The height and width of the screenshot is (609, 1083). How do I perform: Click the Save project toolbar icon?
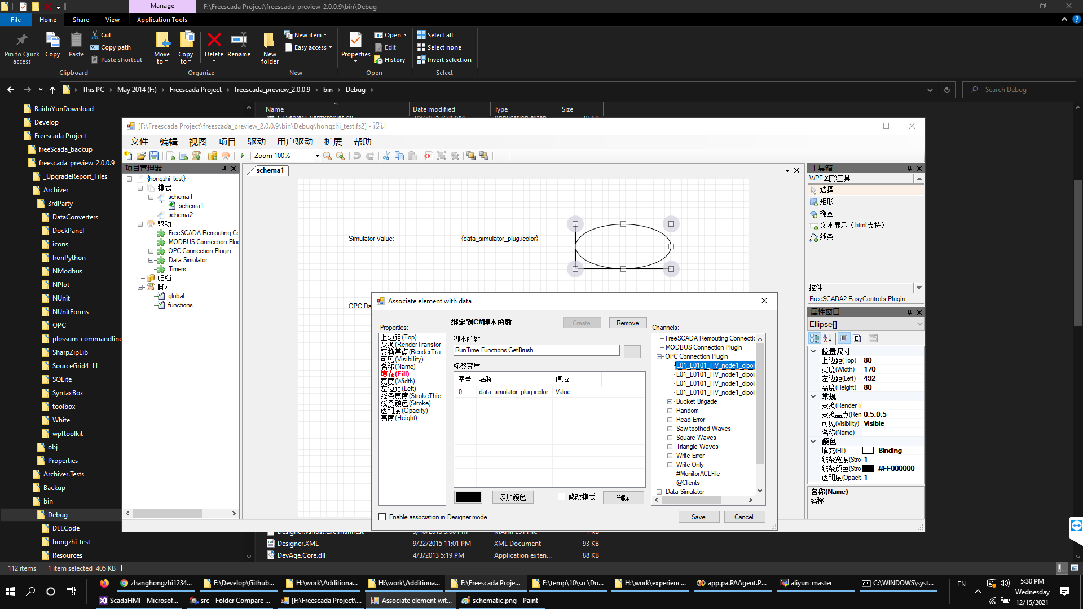point(154,156)
